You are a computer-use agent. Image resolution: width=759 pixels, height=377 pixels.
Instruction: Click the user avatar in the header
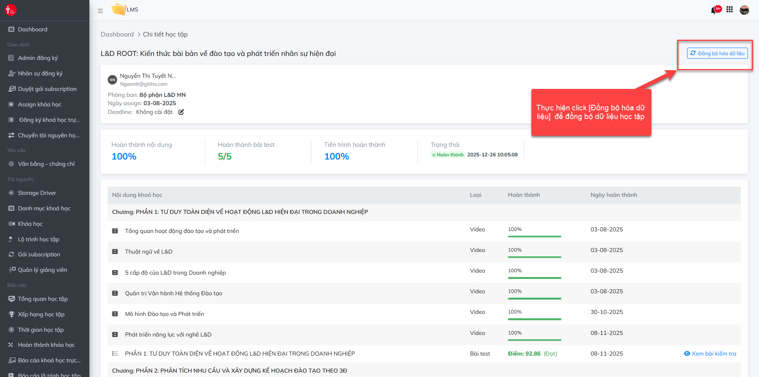pyautogui.click(x=744, y=10)
